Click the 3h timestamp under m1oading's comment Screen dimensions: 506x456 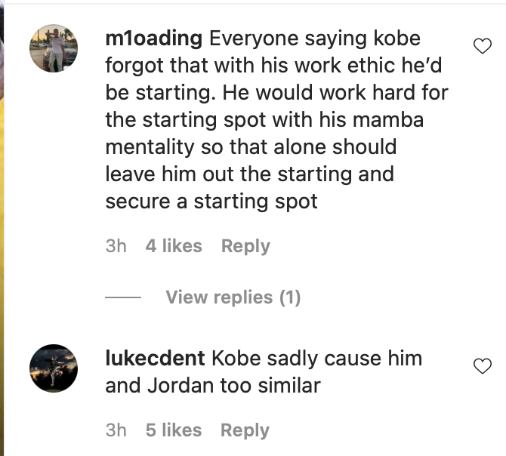point(116,246)
